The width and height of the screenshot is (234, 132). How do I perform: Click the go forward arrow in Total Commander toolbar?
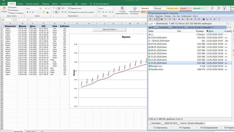pyautogui.click(x=182, y=19)
